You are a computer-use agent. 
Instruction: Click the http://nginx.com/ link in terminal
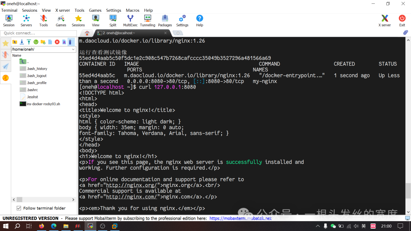(131, 197)
